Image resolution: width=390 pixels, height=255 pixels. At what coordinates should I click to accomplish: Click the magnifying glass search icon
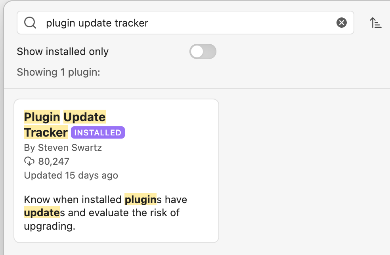tap(30, 23)
